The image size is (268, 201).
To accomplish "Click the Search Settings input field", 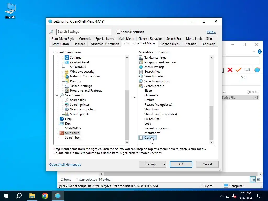I will click(x=83, y=32).
